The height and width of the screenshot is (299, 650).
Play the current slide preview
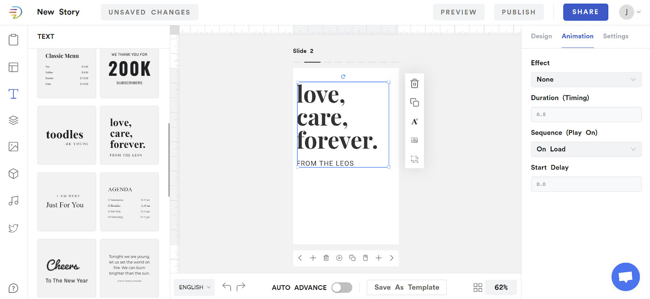pos(339,258)
